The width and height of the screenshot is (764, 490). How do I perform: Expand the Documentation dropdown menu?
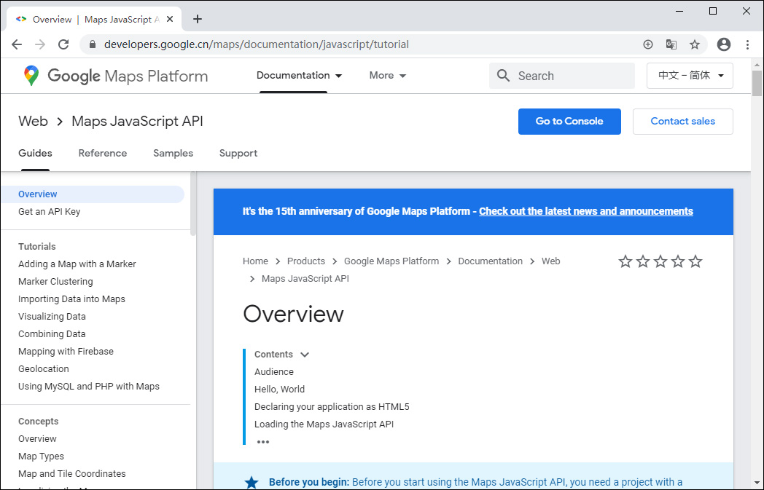click(x=299, y=76)
